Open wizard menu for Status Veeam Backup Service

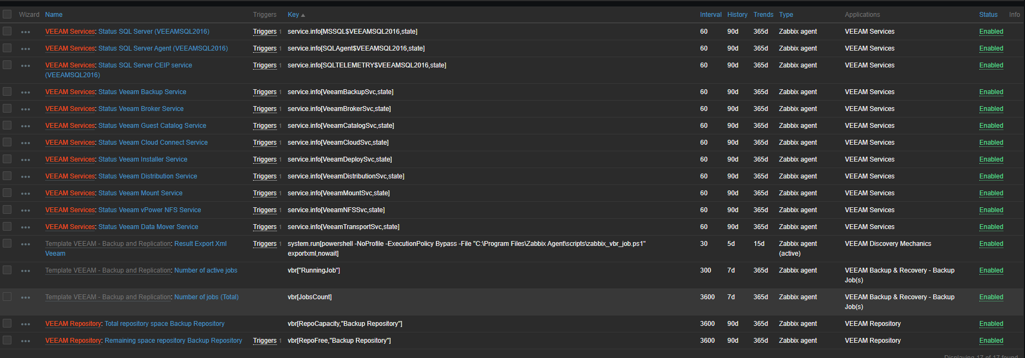point(26,92)
